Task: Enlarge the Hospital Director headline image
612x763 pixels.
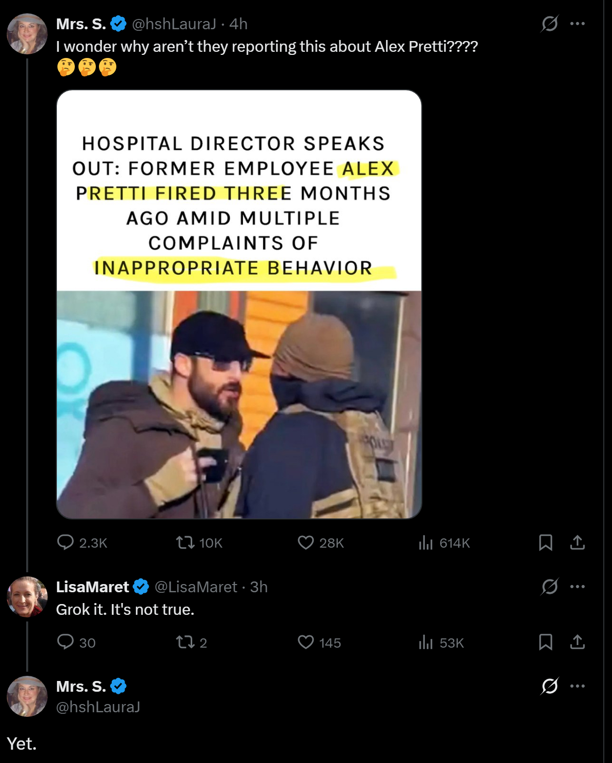Action: (239, 304)
